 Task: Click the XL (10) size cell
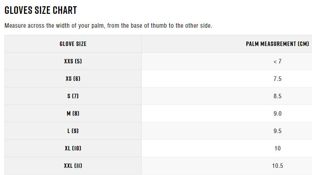point(73,148)
